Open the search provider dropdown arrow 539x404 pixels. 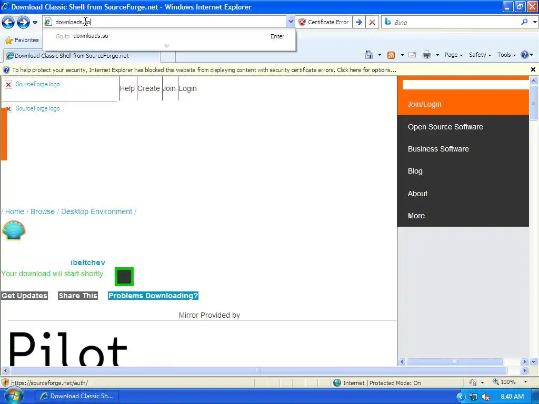(535, 22)
